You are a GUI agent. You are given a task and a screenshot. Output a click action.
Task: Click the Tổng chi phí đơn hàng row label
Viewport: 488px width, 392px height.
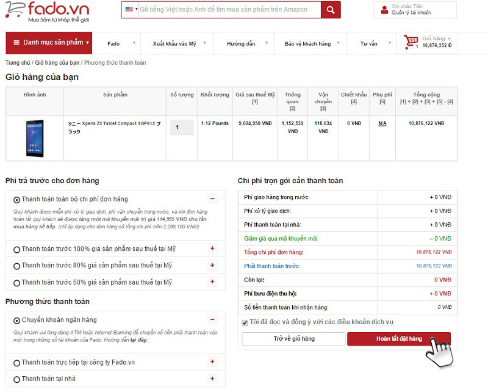point(273,252)
